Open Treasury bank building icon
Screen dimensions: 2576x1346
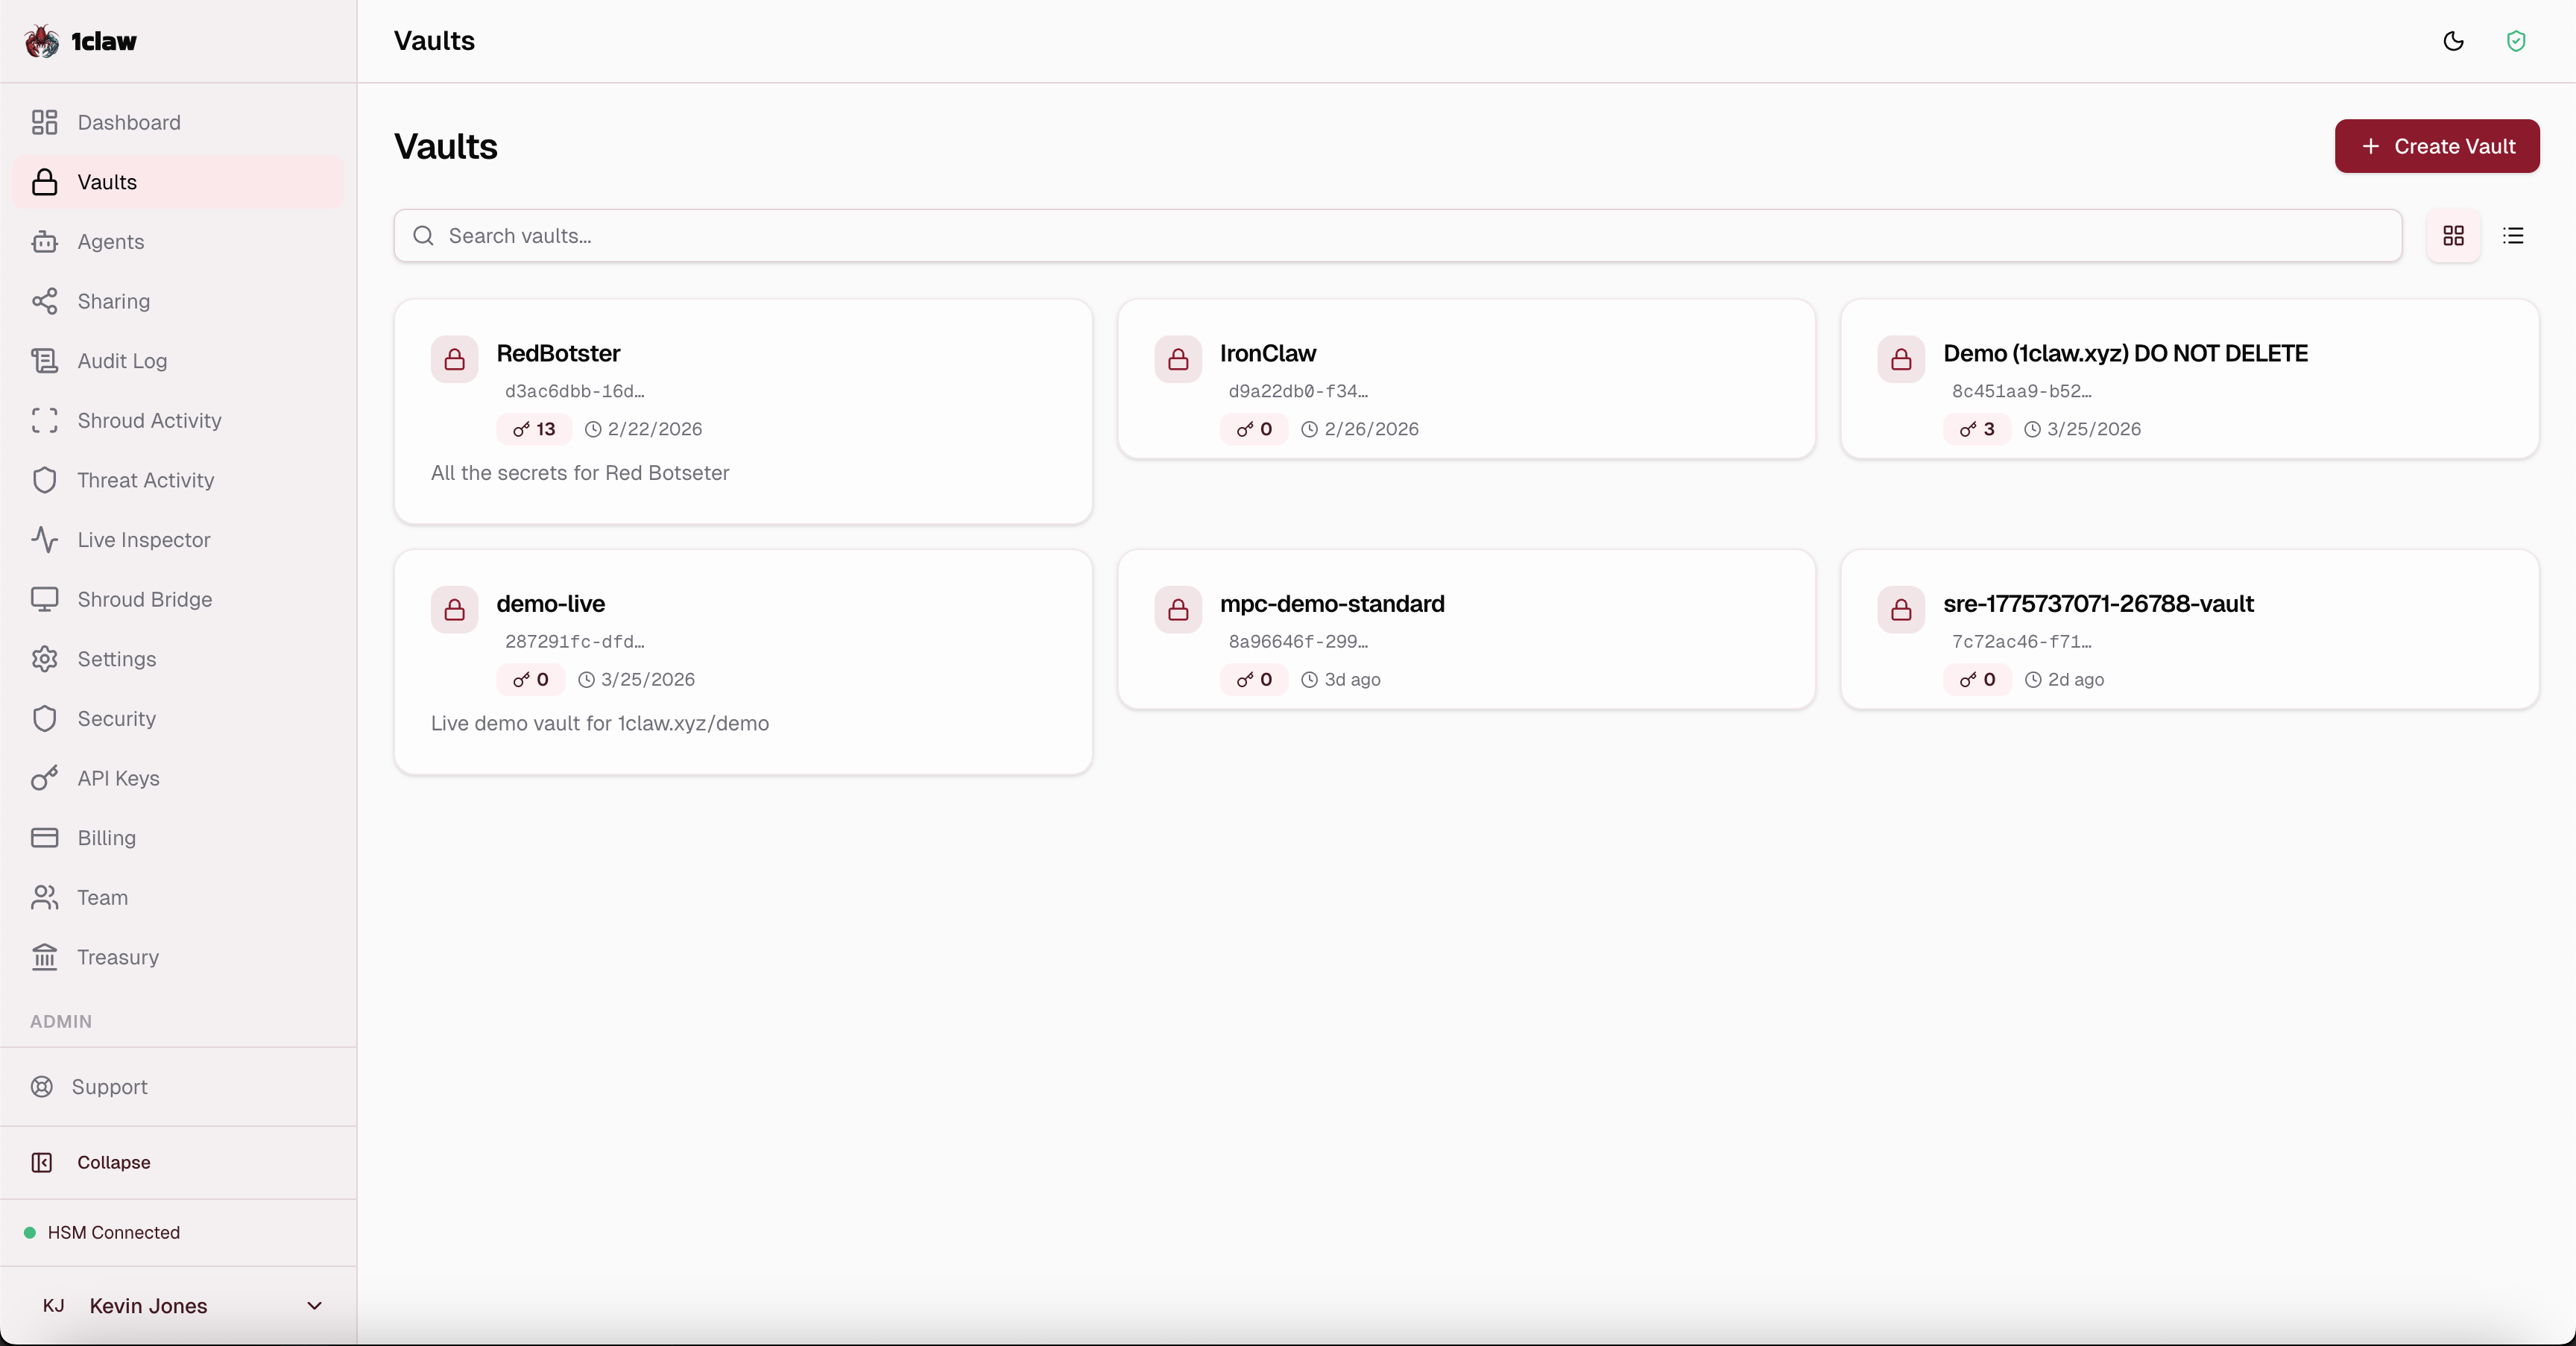pos(44,957)
